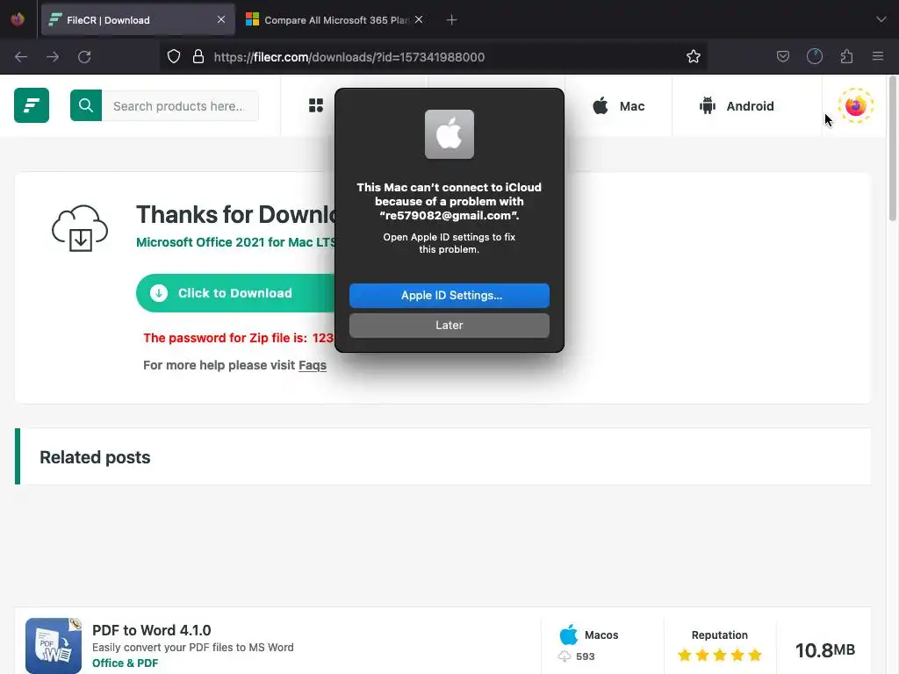The width and height of the screenshot is (899, 674).
Task: Open the Faqs help link
Action: 313,366
